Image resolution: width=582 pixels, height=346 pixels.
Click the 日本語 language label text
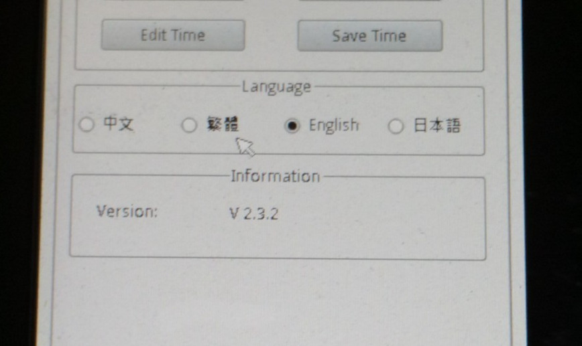coord(436,126)
